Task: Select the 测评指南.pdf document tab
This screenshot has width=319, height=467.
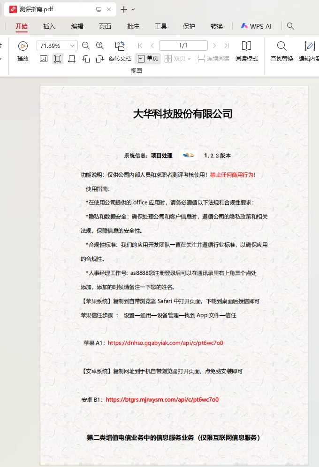Action: [x=60, y=9]
